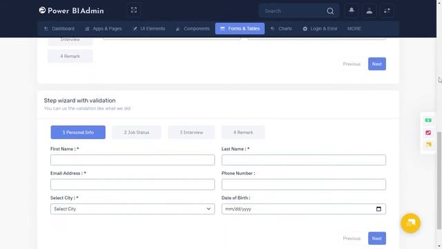Click 'Step wizard with validation' heading
Viewport: 442px width, 249px height.
point(80,100)
